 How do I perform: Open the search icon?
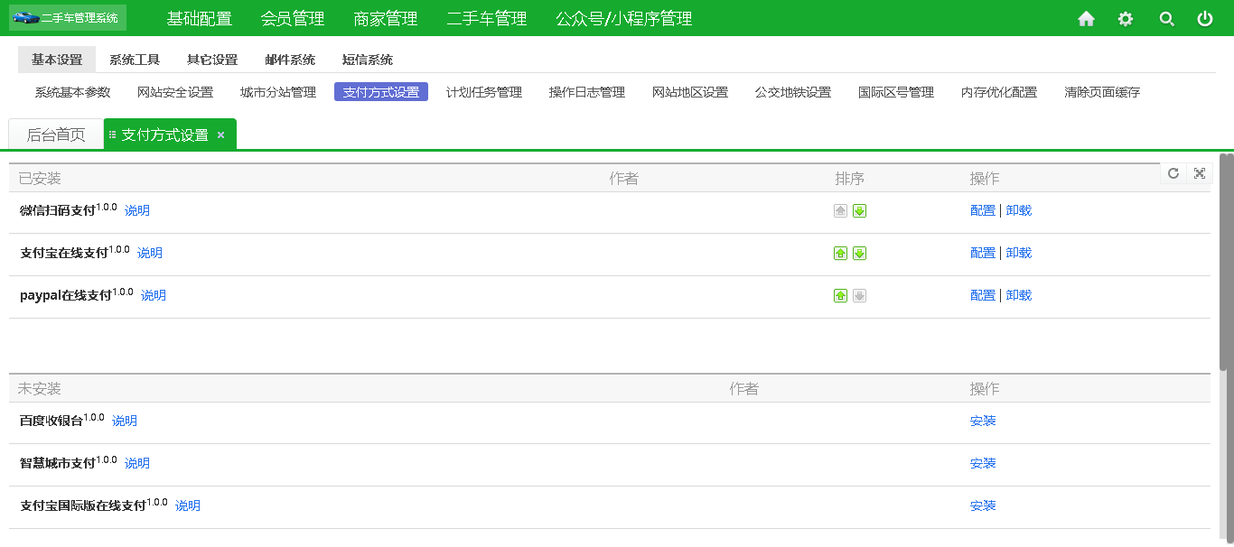[x=1165, y=17]
